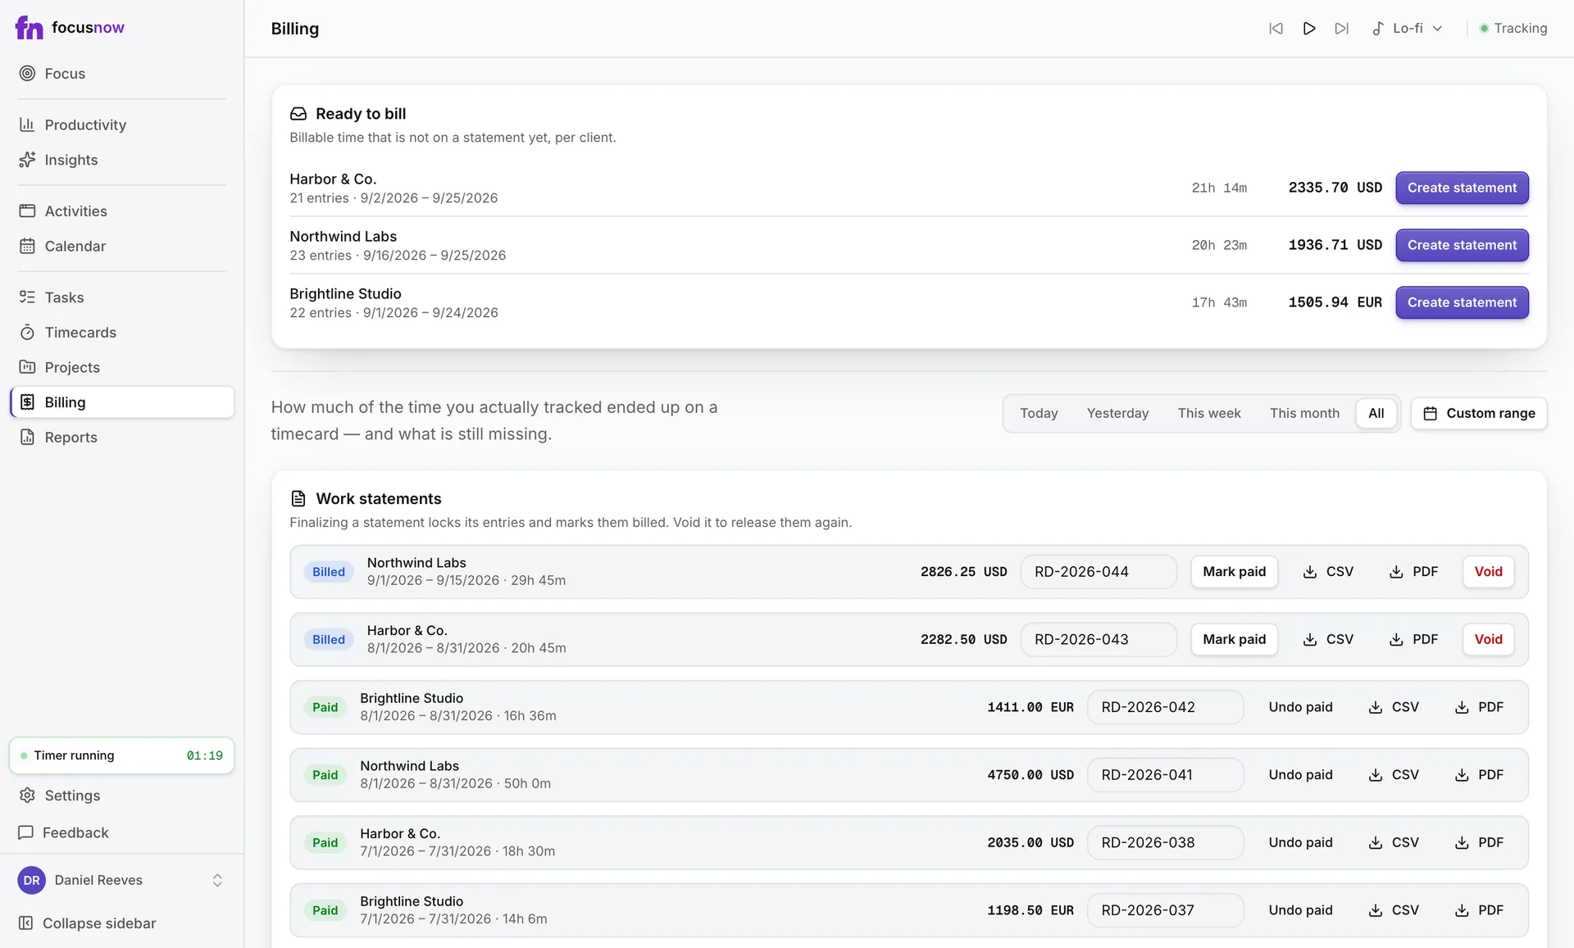Switch to This week range

click(x=1209, y=413)
